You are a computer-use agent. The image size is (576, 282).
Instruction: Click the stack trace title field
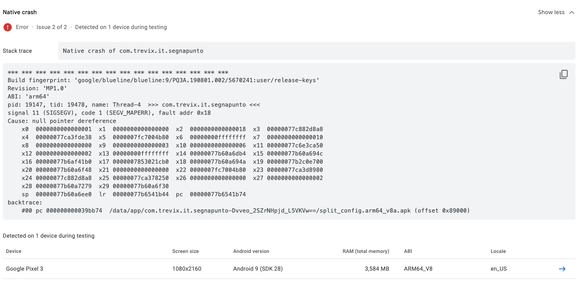coord(316,51)
